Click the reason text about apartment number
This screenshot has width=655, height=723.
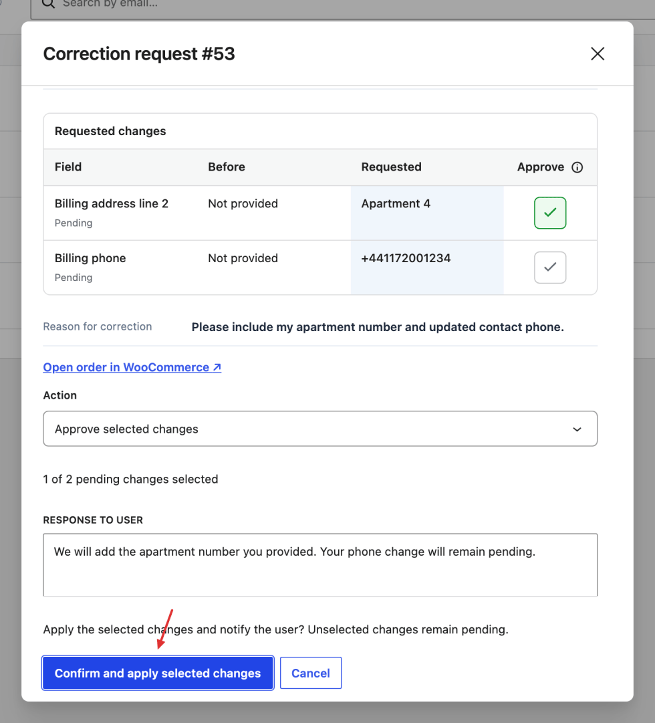[378, 327]
